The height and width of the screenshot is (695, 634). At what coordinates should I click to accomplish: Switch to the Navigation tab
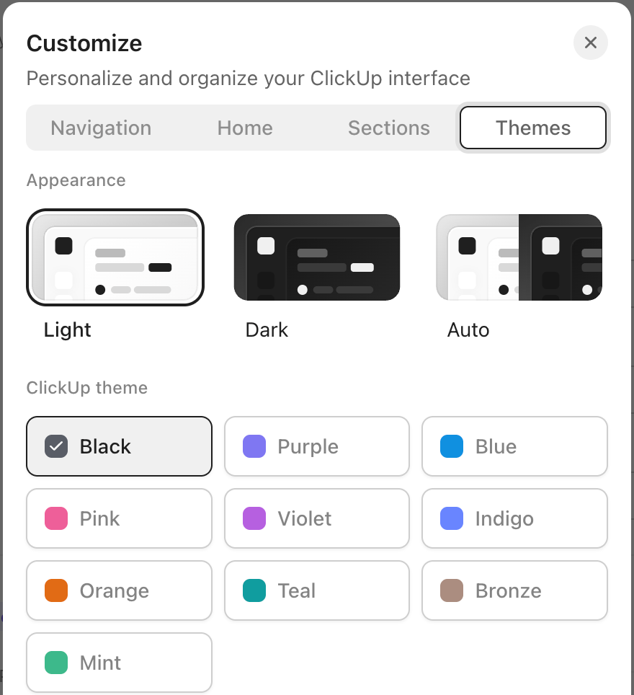coord(101,128)
